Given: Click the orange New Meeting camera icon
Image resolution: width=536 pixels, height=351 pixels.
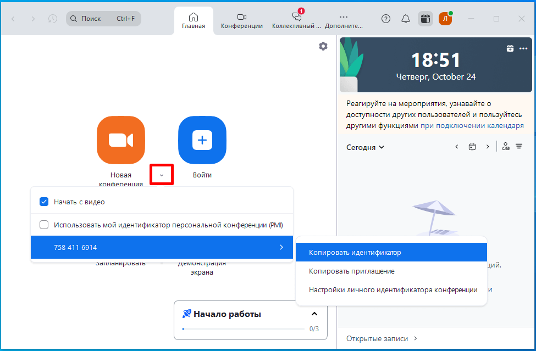Looking at the screenshot, I should (121, 140).
